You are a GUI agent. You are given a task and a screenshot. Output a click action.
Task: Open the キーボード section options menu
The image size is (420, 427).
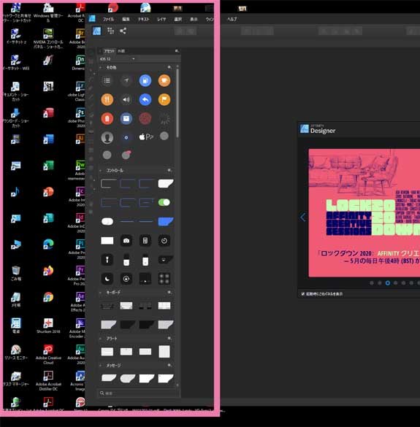tap(169, 292)
